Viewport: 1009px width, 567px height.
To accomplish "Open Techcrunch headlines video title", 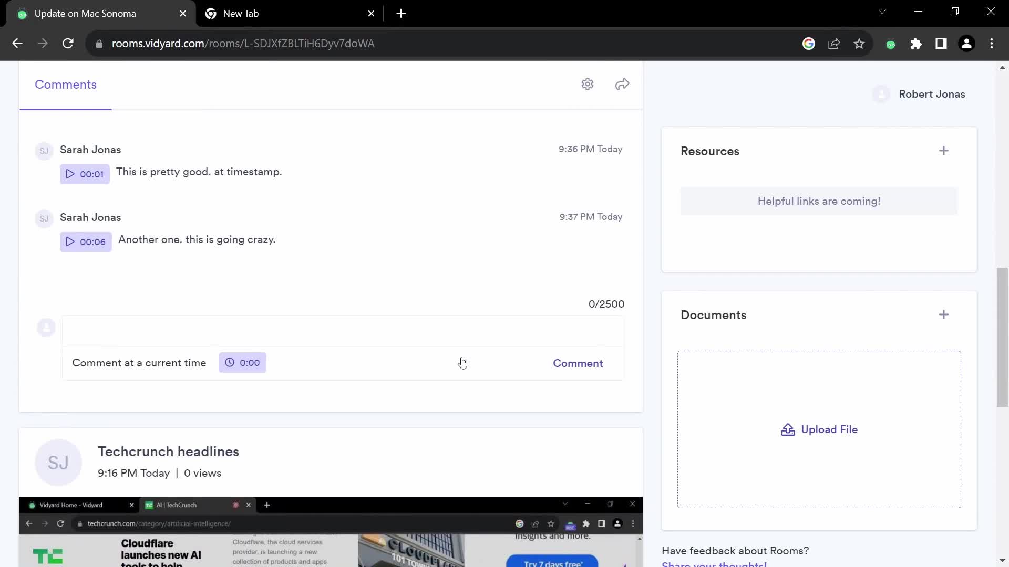I will tap(168, 451).
